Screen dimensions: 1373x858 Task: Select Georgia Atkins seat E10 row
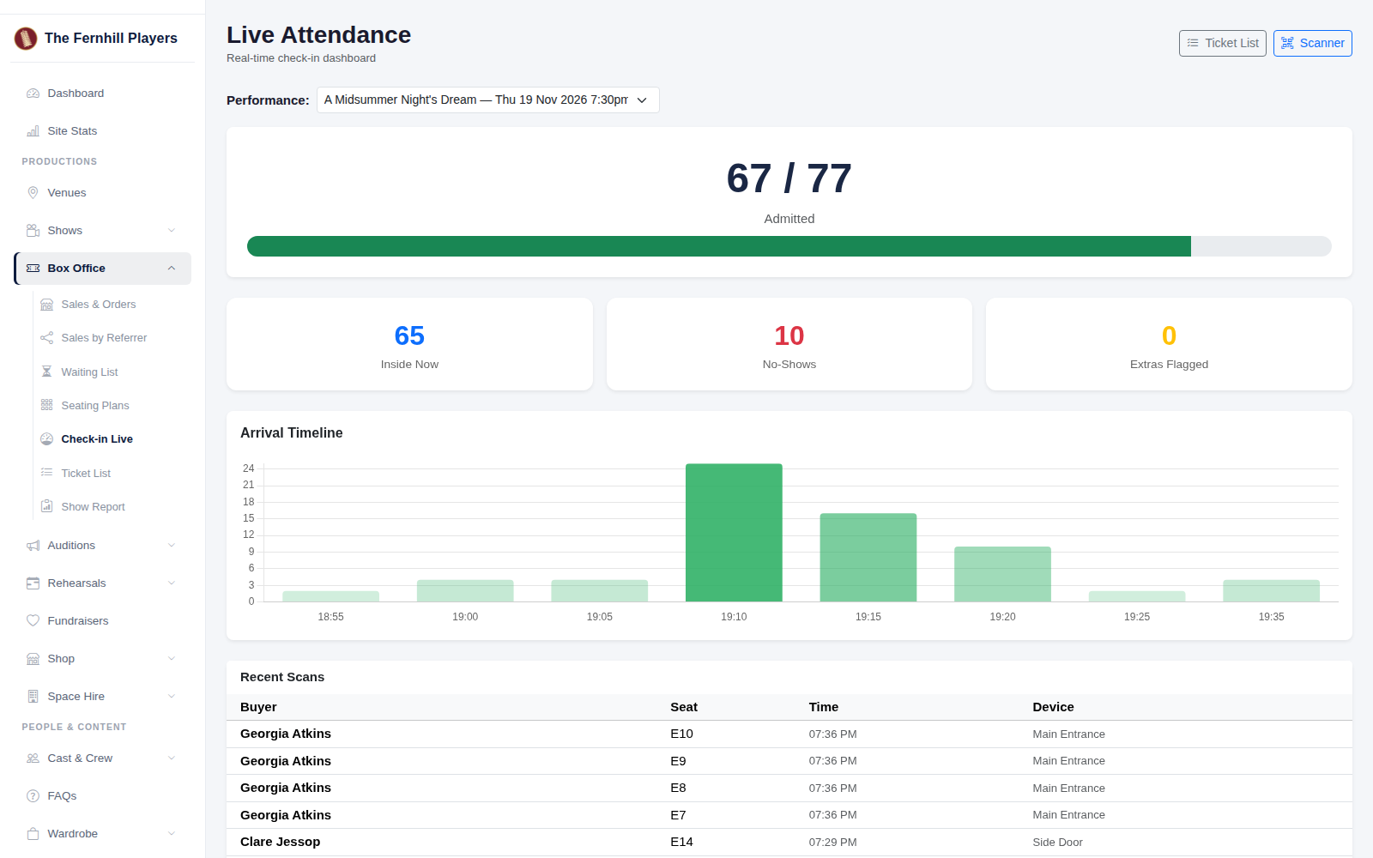coord(789,734)
